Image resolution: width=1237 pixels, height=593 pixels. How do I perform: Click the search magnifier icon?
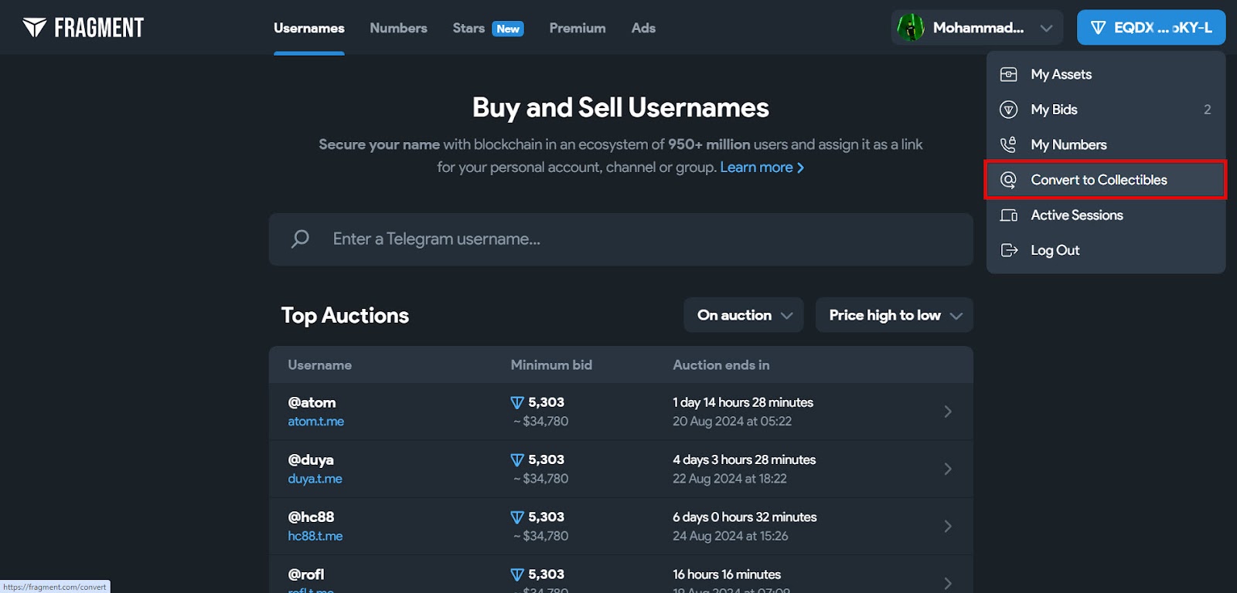click(x=300, y=239)
